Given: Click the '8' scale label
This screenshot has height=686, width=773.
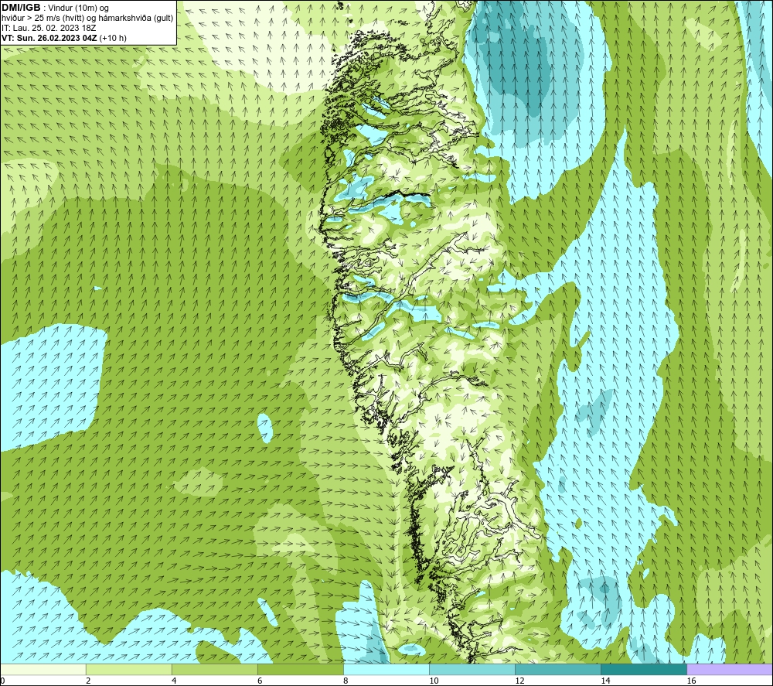Looking at the screenshot, I should coord(346,681).
